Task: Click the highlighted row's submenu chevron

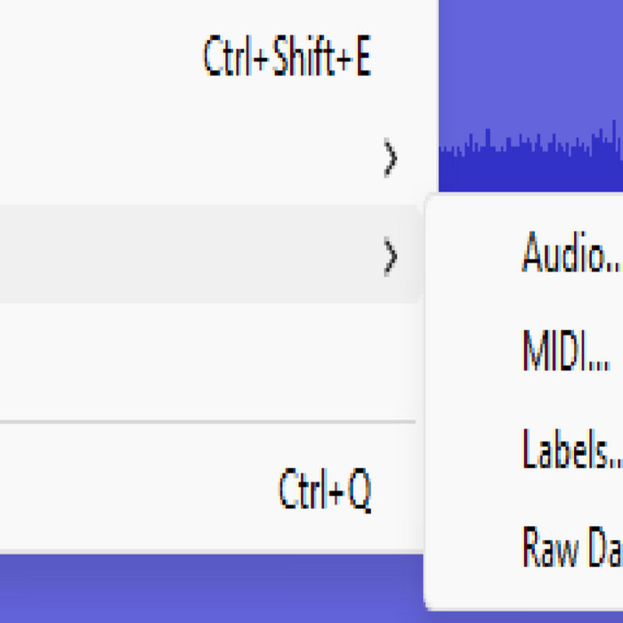Action: click(x=390, y=255)
